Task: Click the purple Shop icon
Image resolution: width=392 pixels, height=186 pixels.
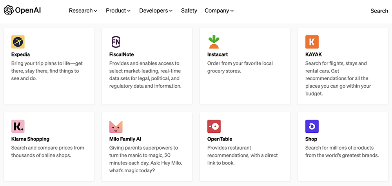Action: 312,126
